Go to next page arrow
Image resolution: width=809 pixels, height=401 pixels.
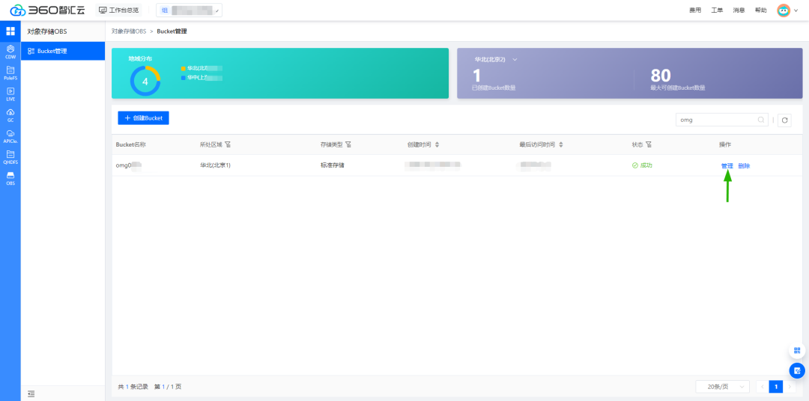(x=790, y=387)
